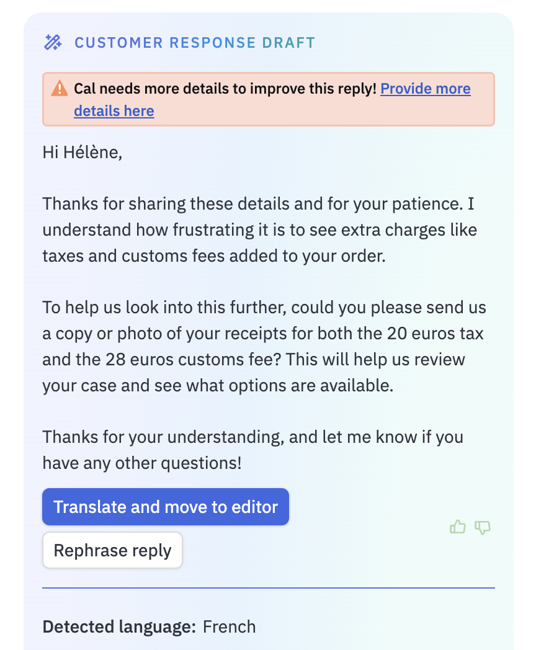
Task: Click the orange warning triangle icon
Action: pyautogui.click(x=60, y=88)
